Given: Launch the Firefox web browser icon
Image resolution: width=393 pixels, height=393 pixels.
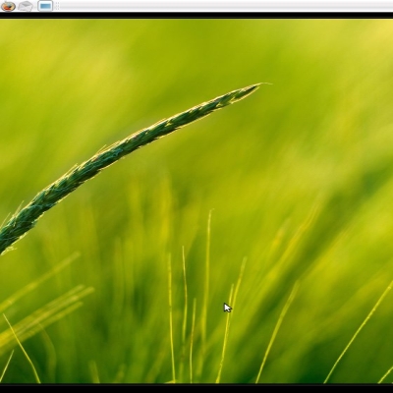Looking at the screenshot, I should tap(8, 6).
